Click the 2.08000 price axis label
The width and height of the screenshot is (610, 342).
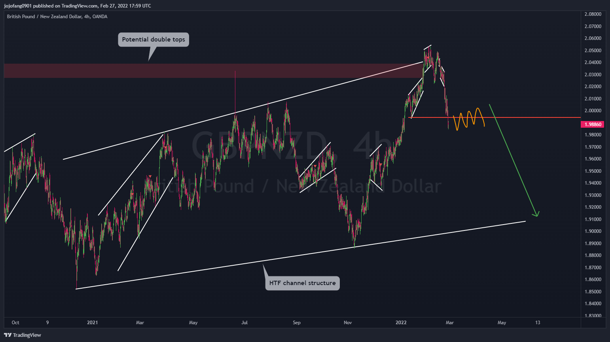[x=593, y=14]
